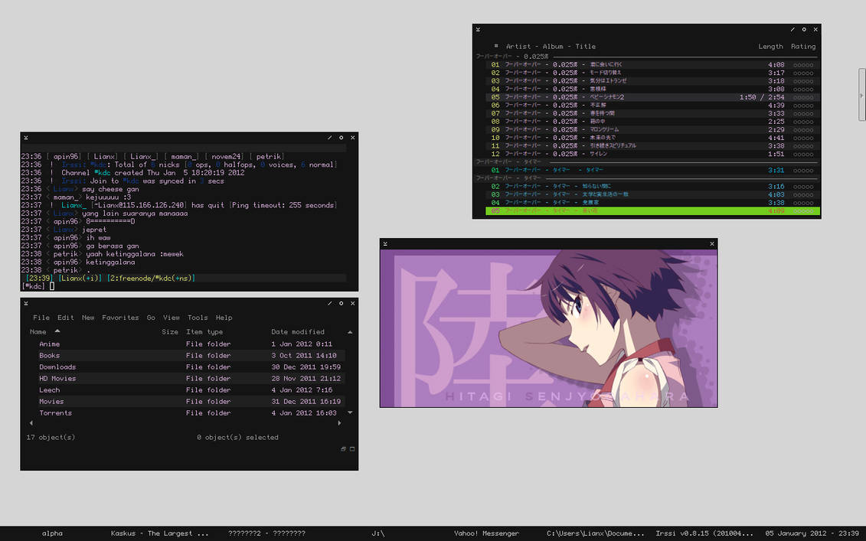Image resolution: width=866 pixels, height=541 pixels.
Task: Switch to Irssi v0.8.15 taskbar item
Action: (x=704, y=533)
